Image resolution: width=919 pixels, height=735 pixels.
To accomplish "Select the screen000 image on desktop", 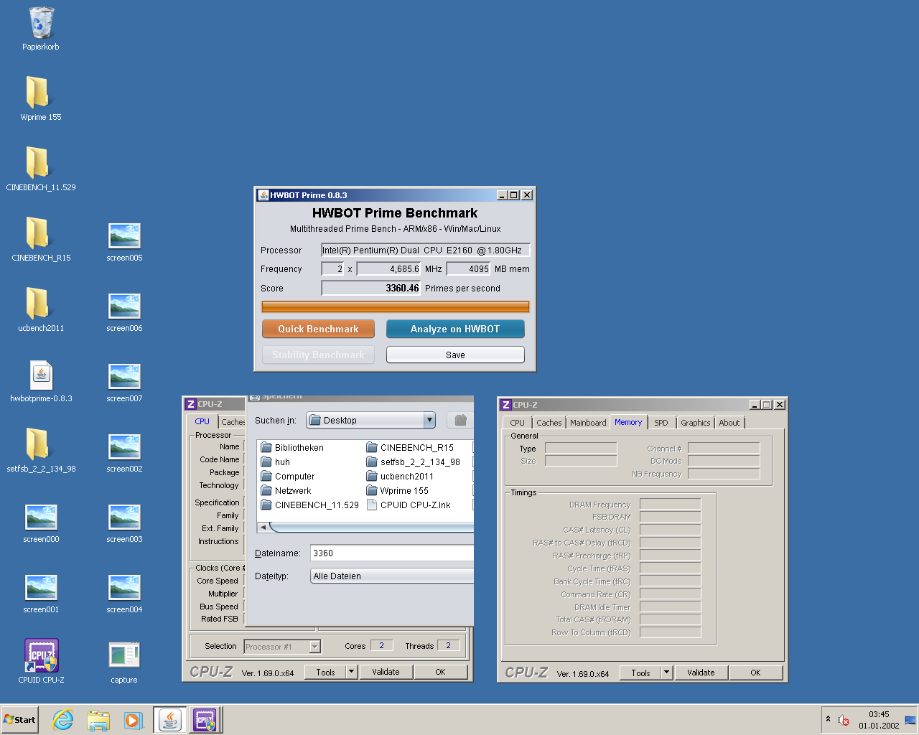I will click(x=41, y=522).
